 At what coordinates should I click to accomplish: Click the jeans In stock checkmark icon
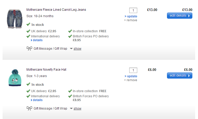point(28,25)
